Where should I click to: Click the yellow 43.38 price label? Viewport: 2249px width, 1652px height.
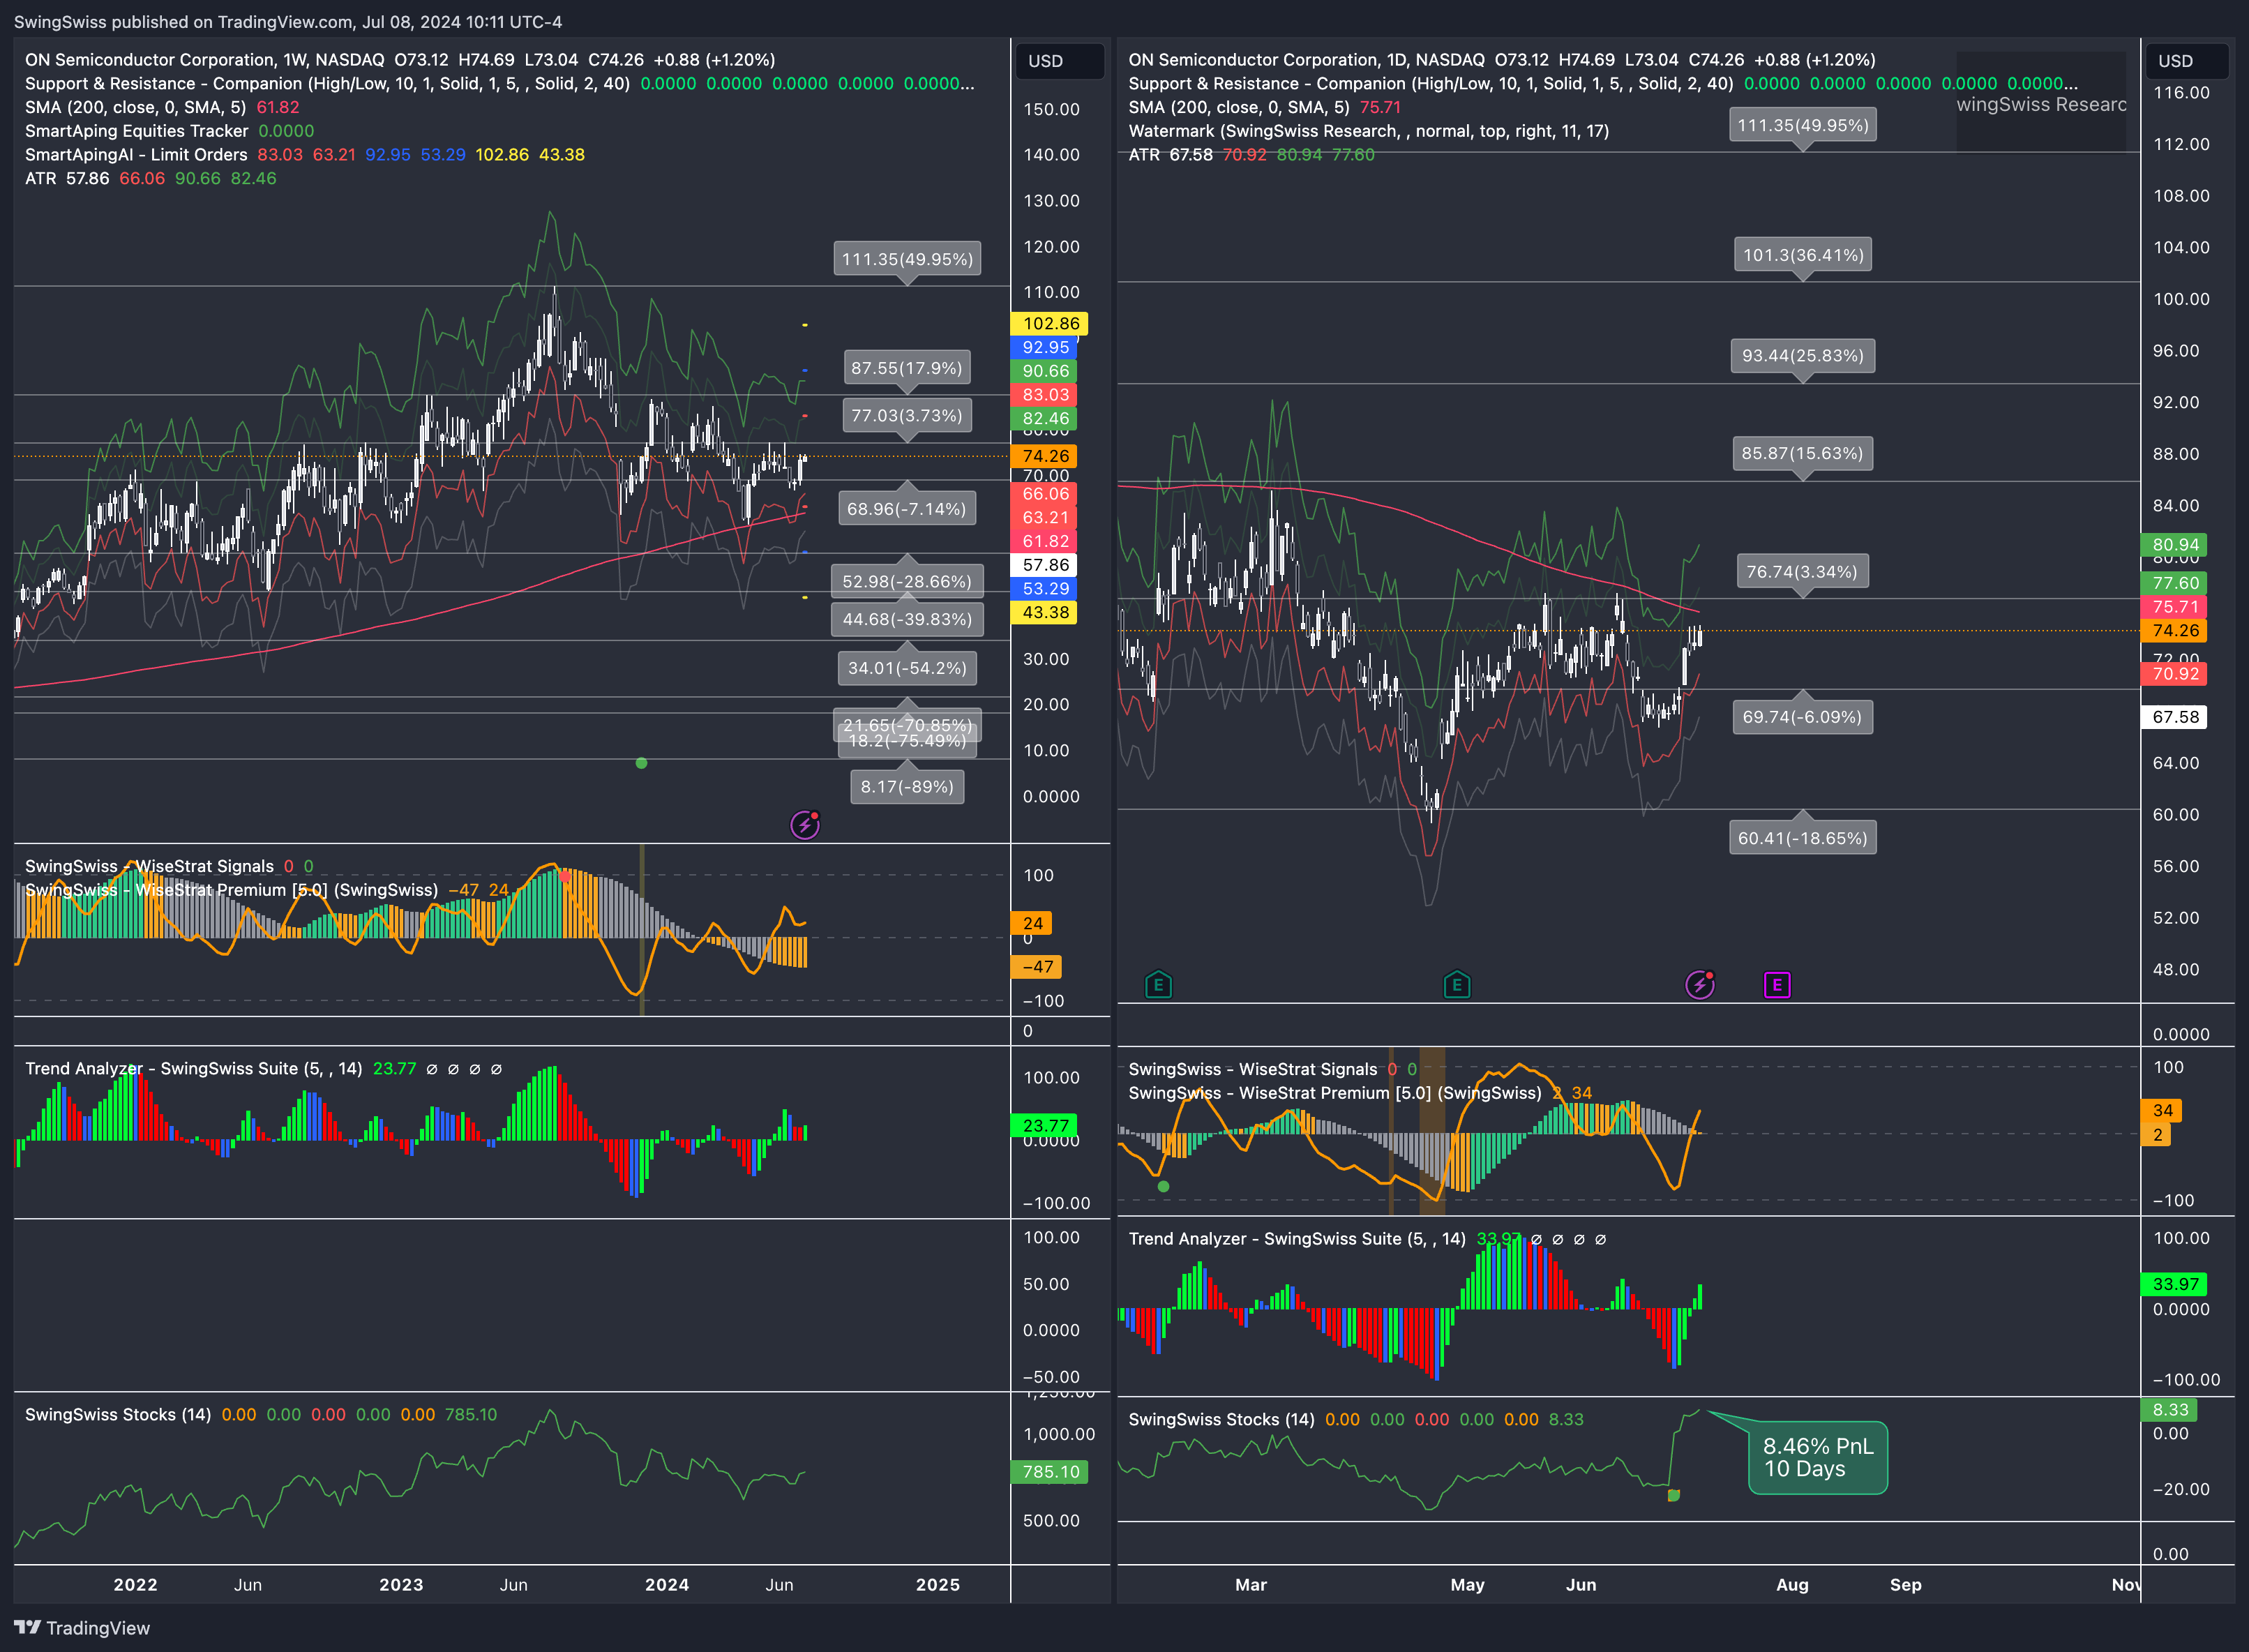(x=1044, y=613)
